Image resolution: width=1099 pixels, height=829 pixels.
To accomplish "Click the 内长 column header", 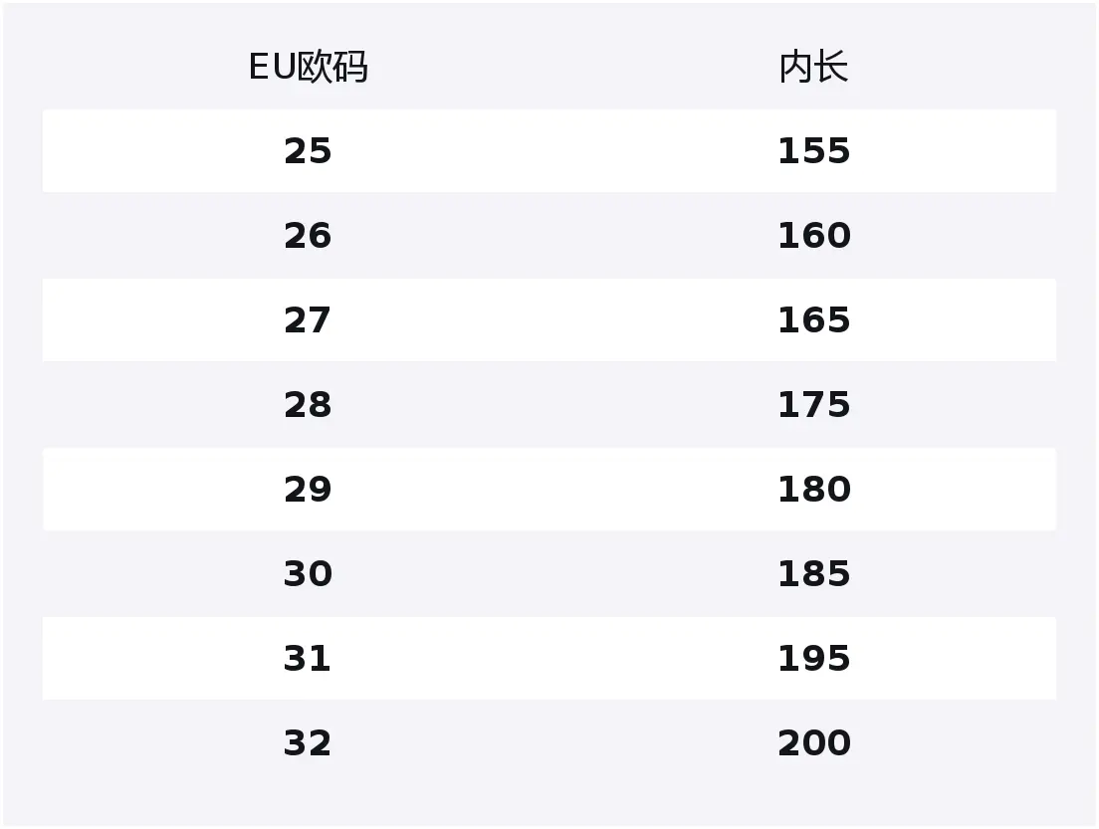I will [813, 68].
